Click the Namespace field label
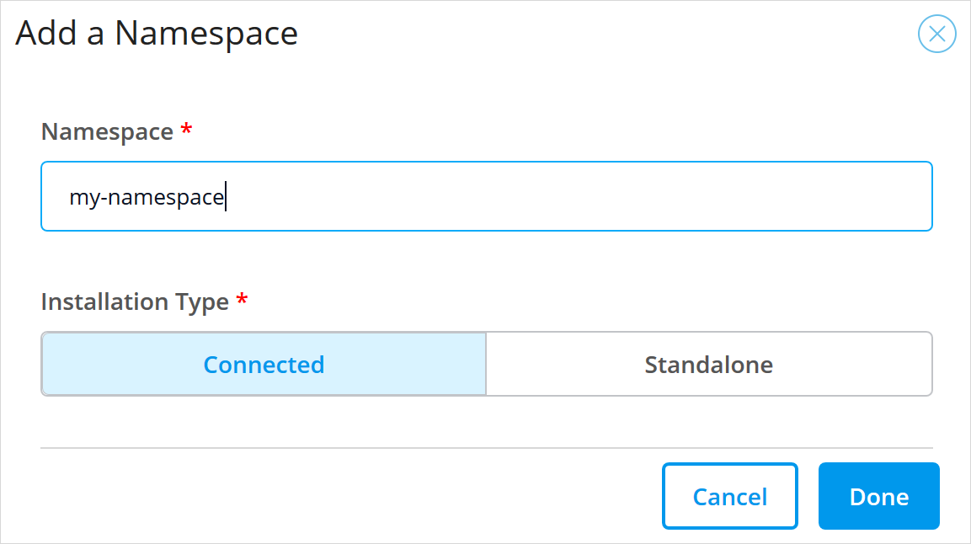This screenshot has height=544, width=971. [108, 131]
